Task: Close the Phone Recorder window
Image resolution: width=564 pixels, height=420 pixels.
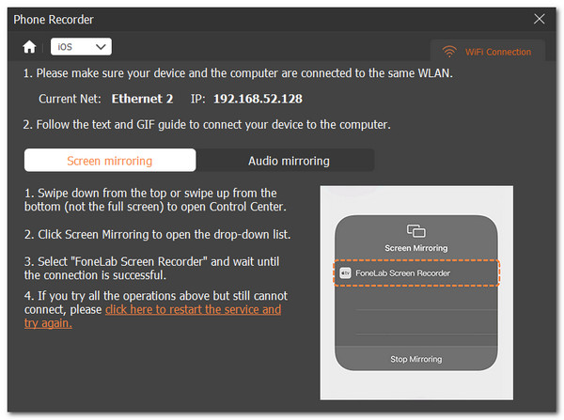Action: click(539, 19)
